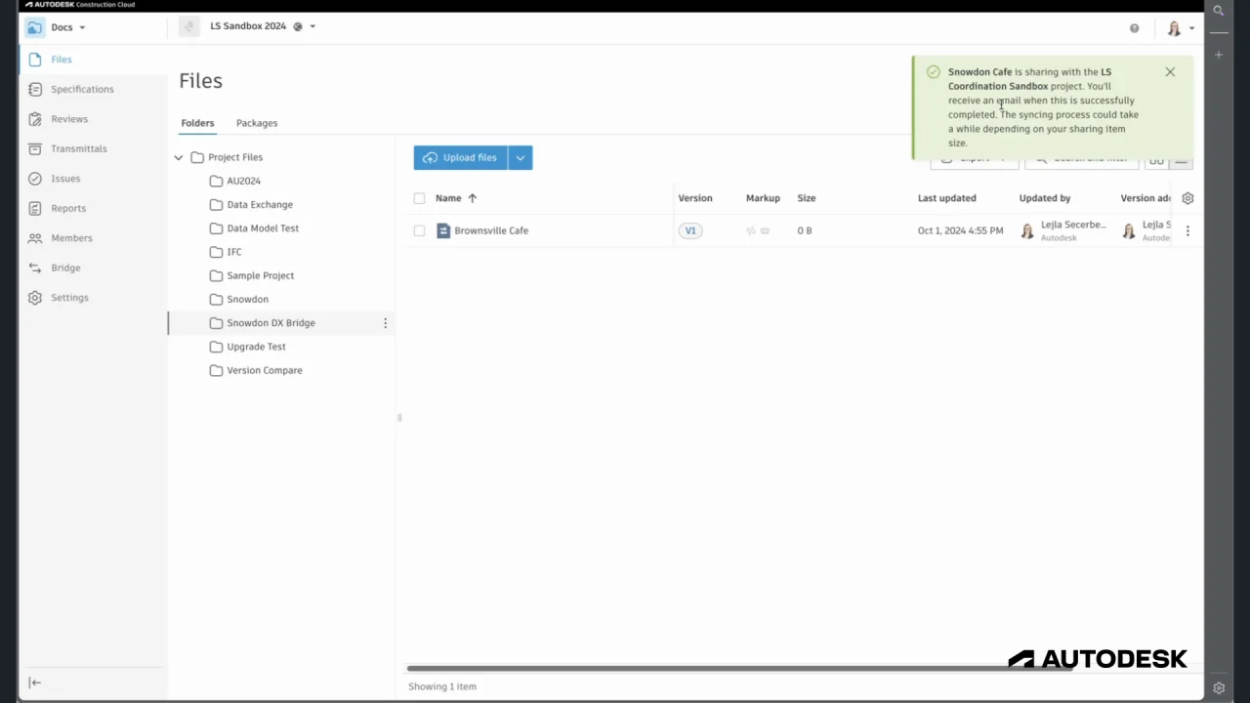Open the Docs module switcher dropdown
The height and width of the screenshot is (703, 1250).
68,27
